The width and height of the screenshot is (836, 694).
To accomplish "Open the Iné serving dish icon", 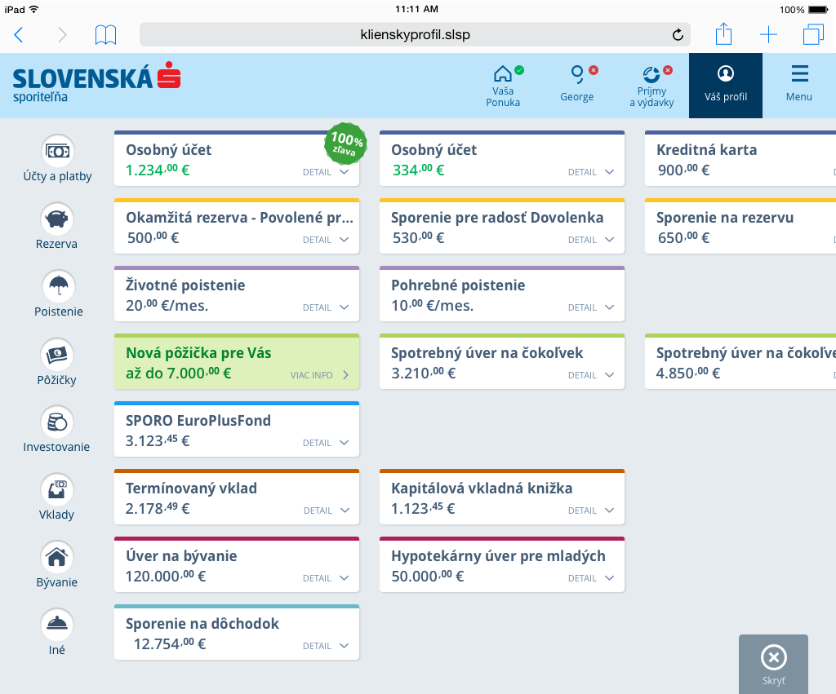I will (57, 625).
